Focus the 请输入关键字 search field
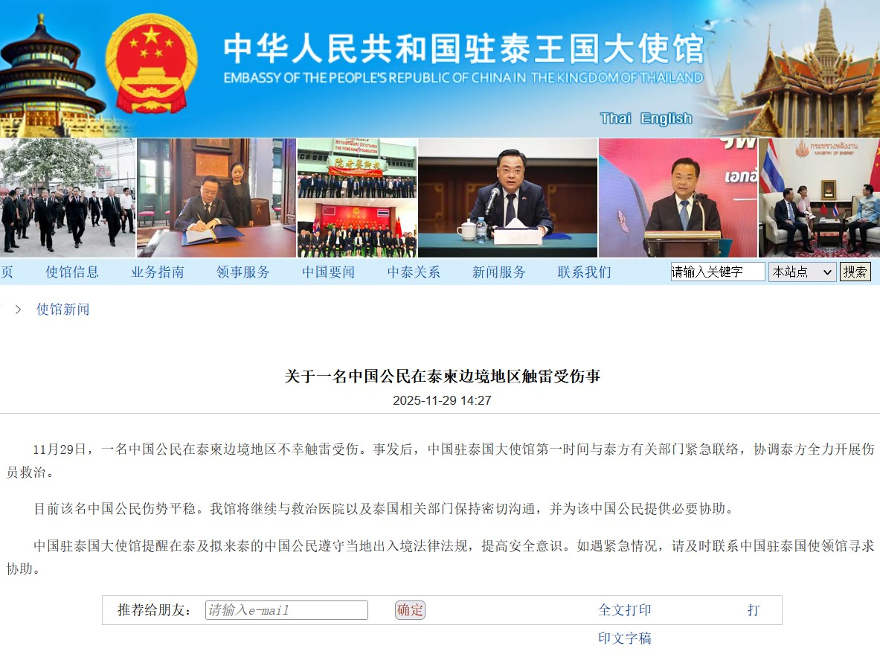The width and height of the screenshot is (880, 660). (x=717, y=272)
